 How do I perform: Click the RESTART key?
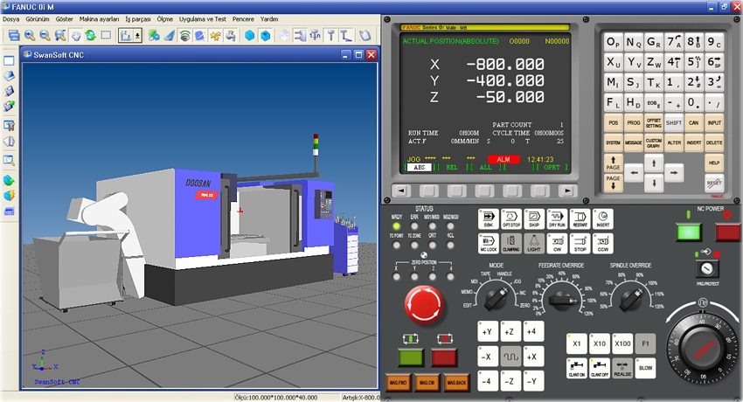coord(580,219)
